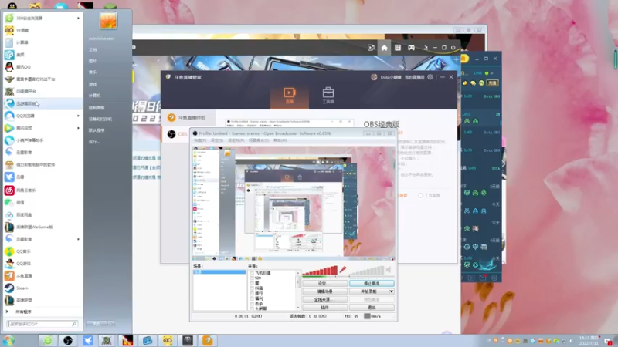Image resolution: width=618 pixels, height=347 pixels.
Task: Click 插件 Plugins button in OBS
Action: [x=324, y=307]
